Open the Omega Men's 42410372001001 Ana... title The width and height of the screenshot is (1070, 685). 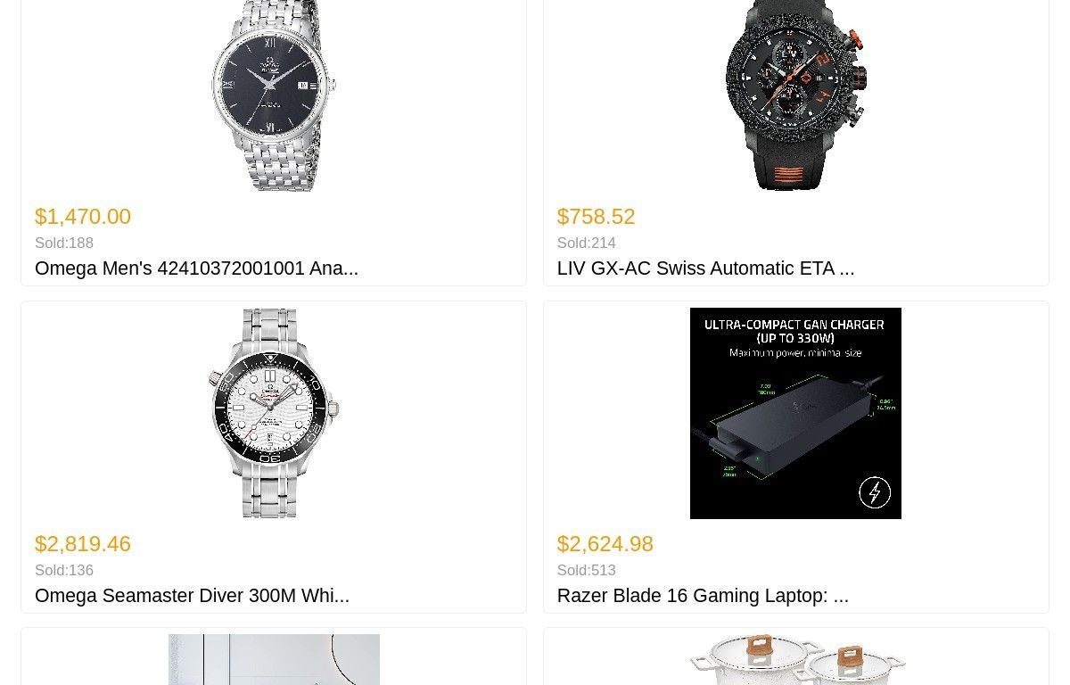196,268
